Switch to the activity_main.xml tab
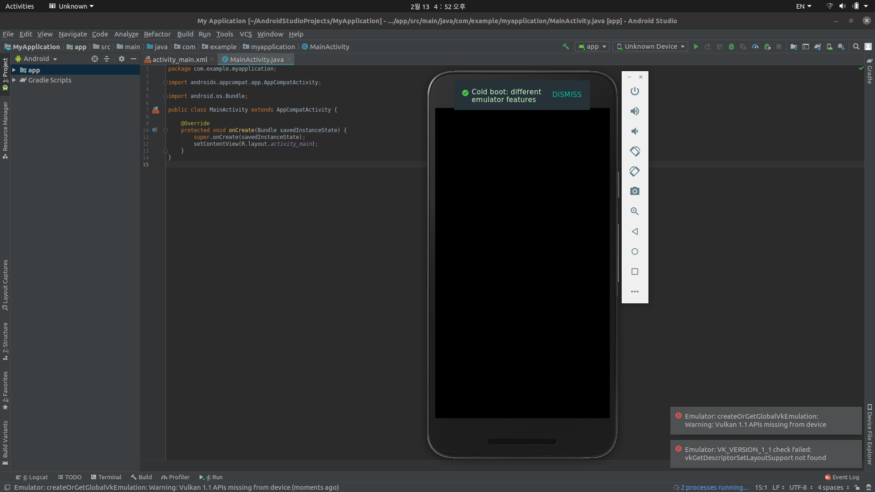 pyautogui.click(x=180, y=60)
